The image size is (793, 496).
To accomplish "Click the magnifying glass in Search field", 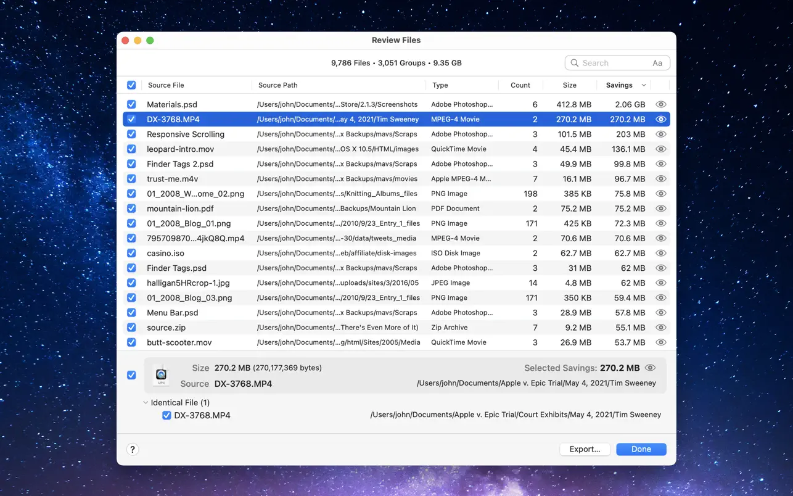I will [574, 62].
